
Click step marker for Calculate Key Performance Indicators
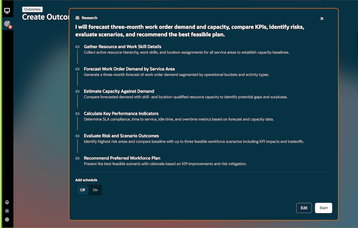tap(77, 114)
